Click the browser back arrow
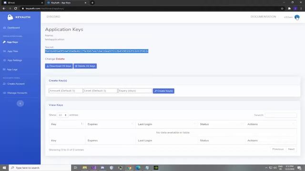The width and height of the screenshot is (305, 171). [x=4, y=9]
